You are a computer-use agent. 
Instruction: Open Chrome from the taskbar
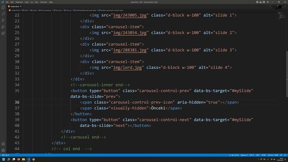[33, 159]
